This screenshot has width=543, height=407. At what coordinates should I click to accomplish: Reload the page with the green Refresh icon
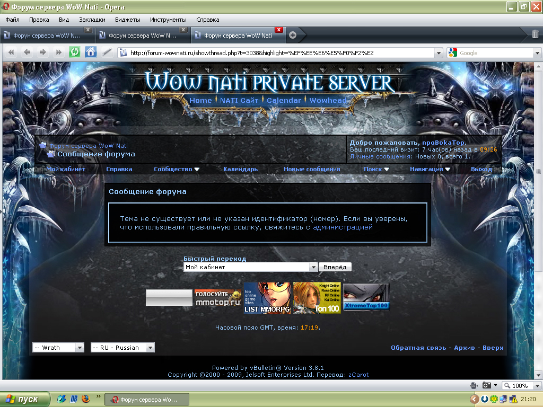74,52
